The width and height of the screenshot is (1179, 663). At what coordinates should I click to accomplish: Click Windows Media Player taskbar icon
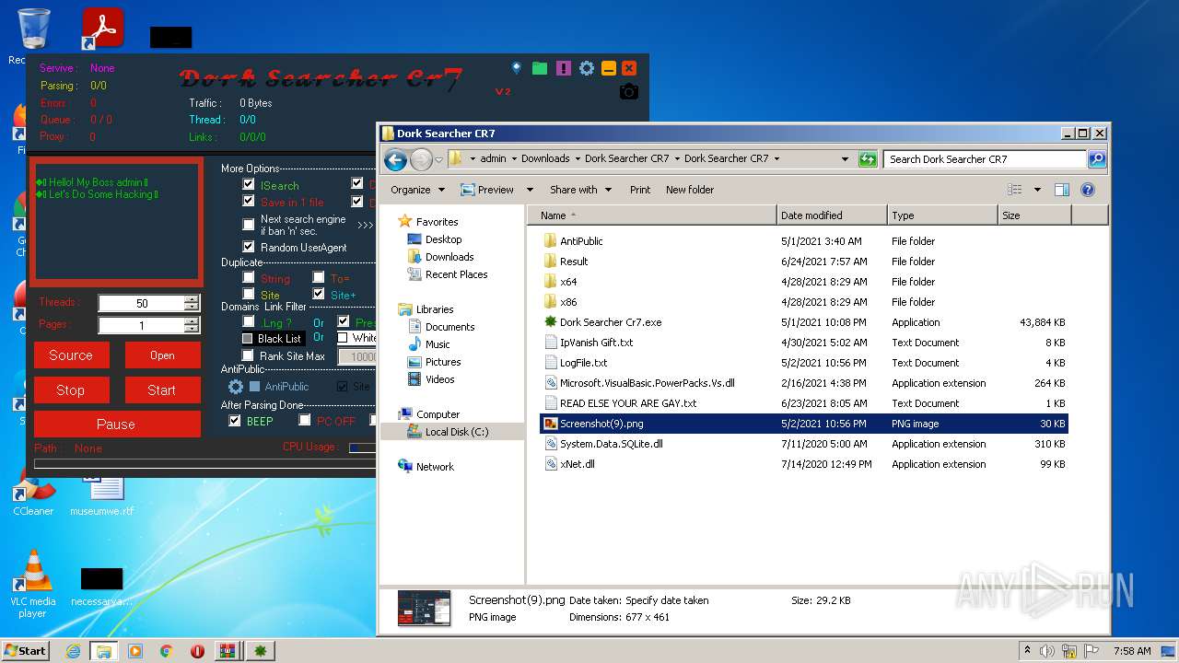point(135,651)
